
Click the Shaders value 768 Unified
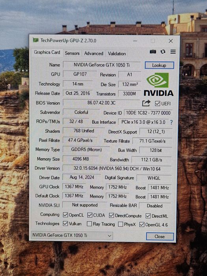pyautogui.click(x=84, y=131)
